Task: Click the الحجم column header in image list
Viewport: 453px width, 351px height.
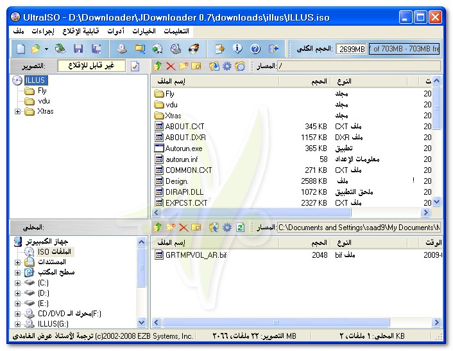Action: click(x=305, y=81)
